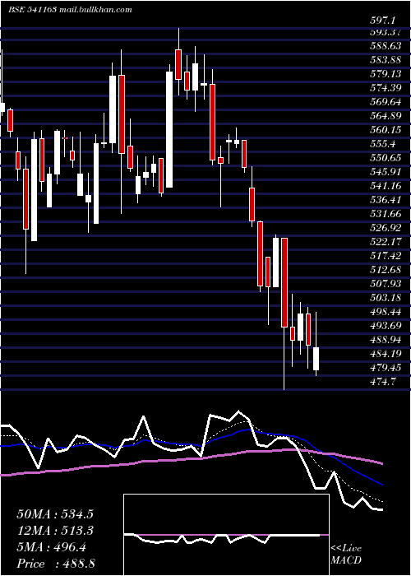The width and height of the screenshot is (411, 576).
Task: Click the 479.45 price axis label
Action: (385, 368)
